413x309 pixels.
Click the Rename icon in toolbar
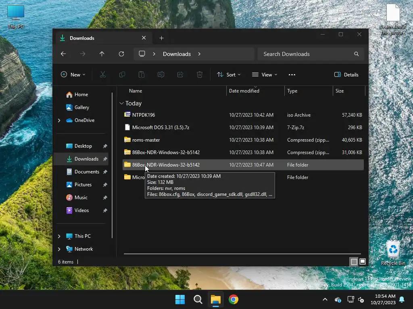click(x=161, y=74)
